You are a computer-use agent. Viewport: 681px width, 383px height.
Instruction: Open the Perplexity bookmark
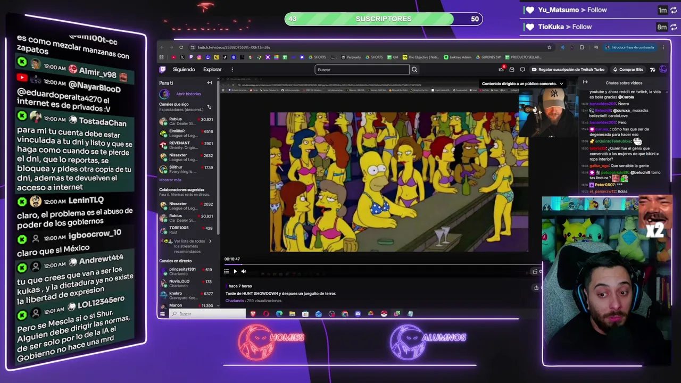(351, 57)
